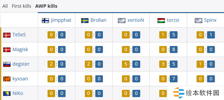Open torzsi's player profile link
The image size is (224, 100).
[173, 20]
